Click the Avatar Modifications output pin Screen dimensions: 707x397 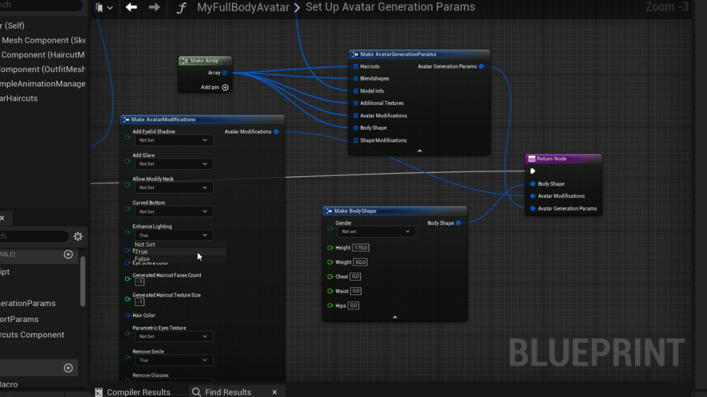276,132
